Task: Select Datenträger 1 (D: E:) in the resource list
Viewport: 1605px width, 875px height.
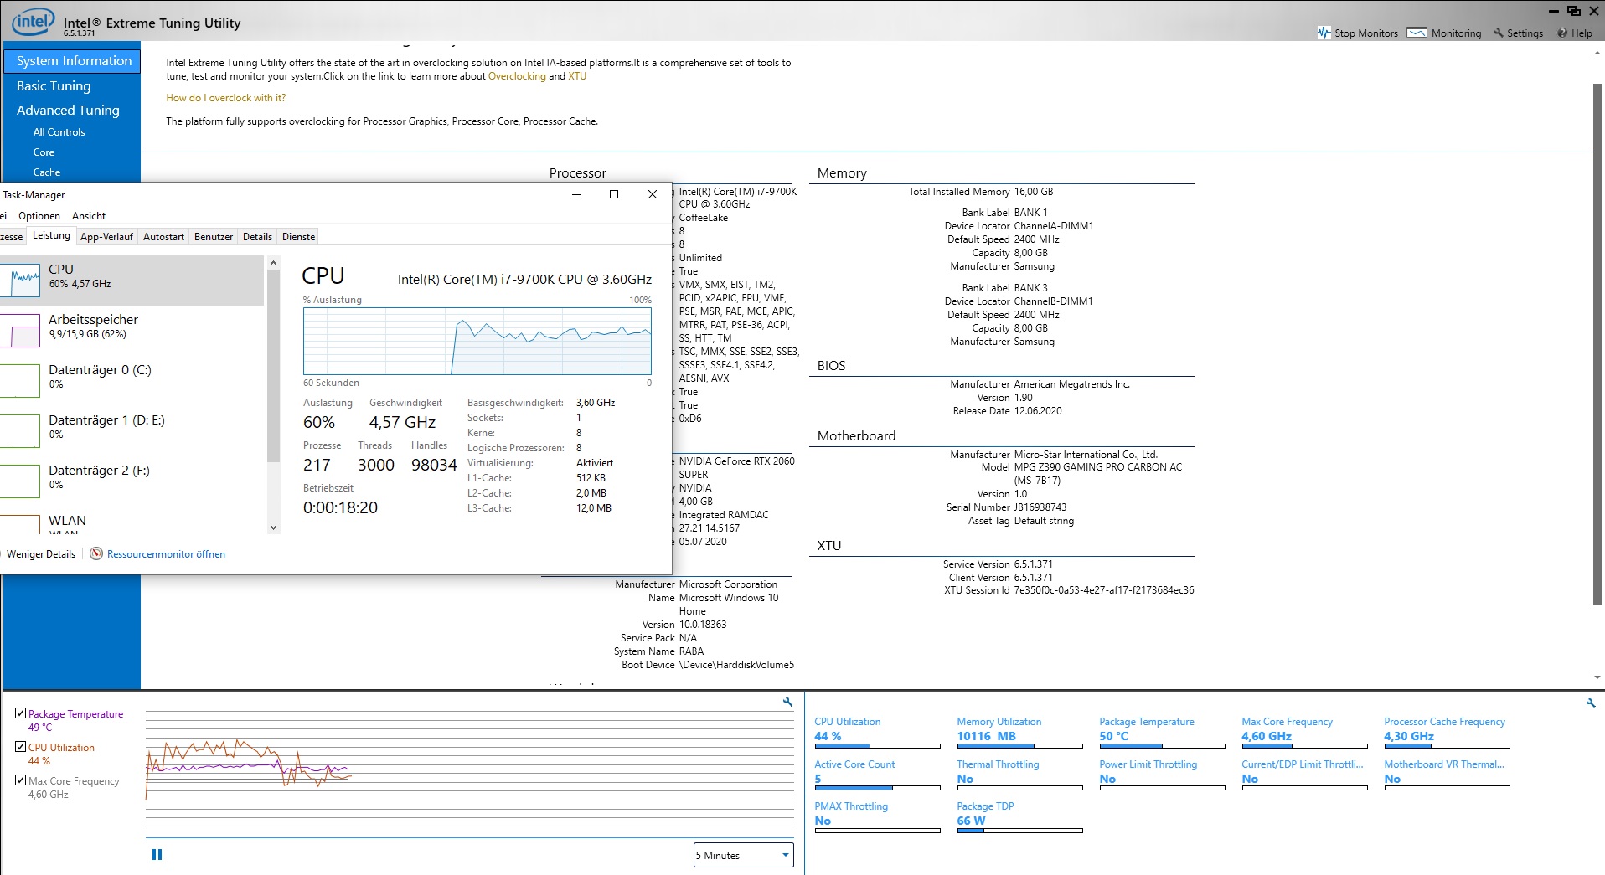Action: (132, 431)
